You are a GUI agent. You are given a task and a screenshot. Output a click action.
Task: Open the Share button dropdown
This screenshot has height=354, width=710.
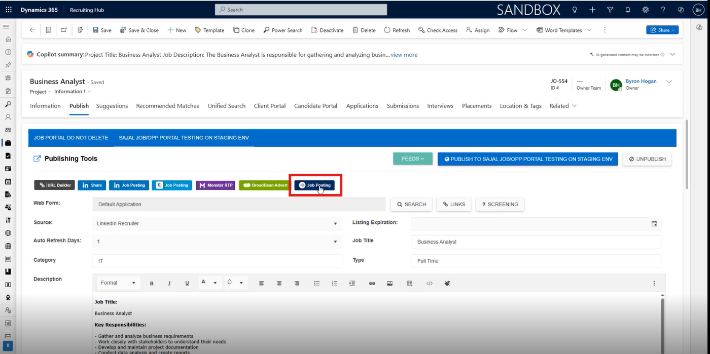pos(662,30)
